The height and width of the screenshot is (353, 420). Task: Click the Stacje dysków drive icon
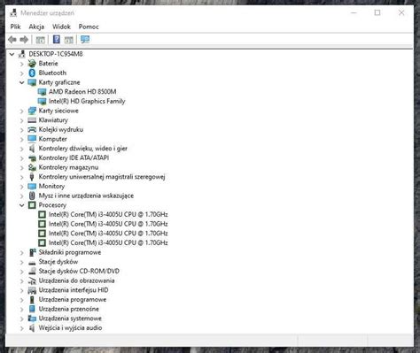32,263
